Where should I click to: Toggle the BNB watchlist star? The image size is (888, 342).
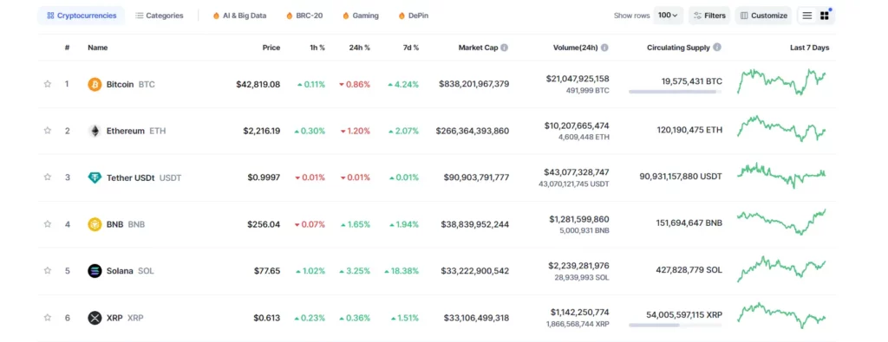pos(48,224)
